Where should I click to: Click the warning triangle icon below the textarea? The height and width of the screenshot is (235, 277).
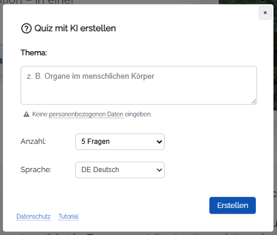pos(26,114)
